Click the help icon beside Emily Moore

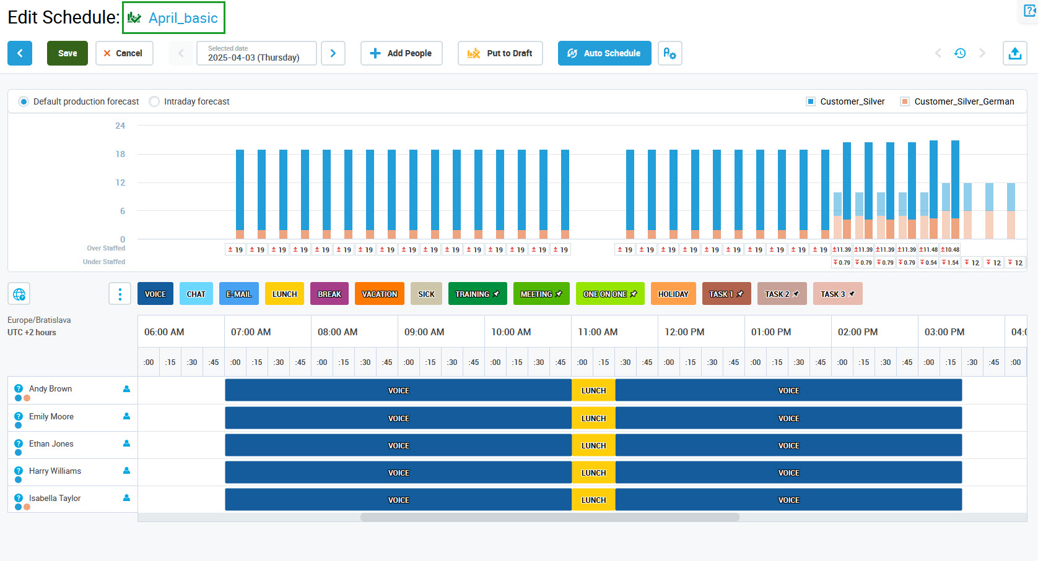(x=19, y=416)
